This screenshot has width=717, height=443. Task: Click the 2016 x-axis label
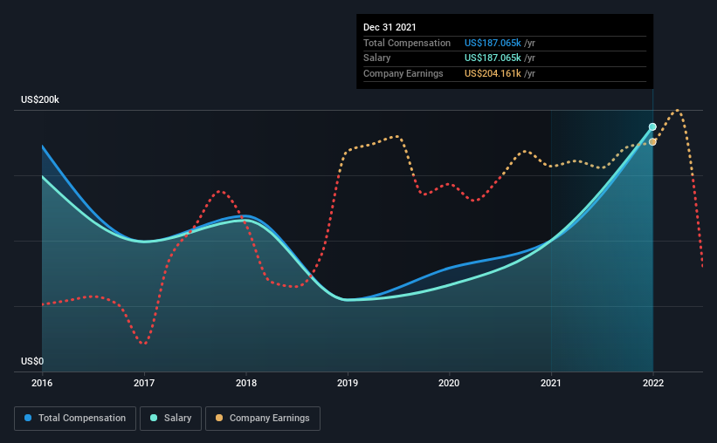pyautogui.click(x=42, y=383)
